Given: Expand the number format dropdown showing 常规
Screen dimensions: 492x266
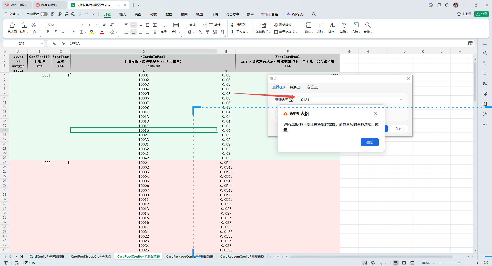Looking at the screenshot, I should (x=204, y=25).
